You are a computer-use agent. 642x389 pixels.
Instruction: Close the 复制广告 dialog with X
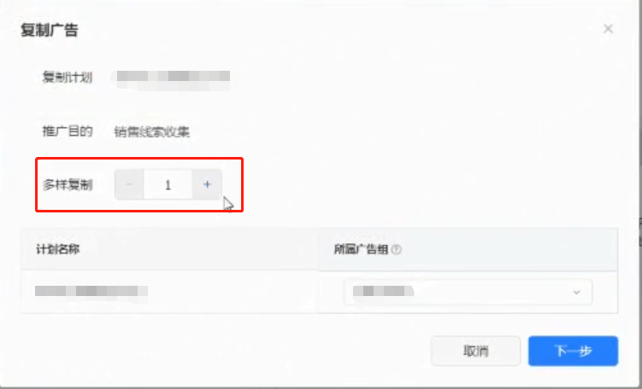(x=608, y=29)
